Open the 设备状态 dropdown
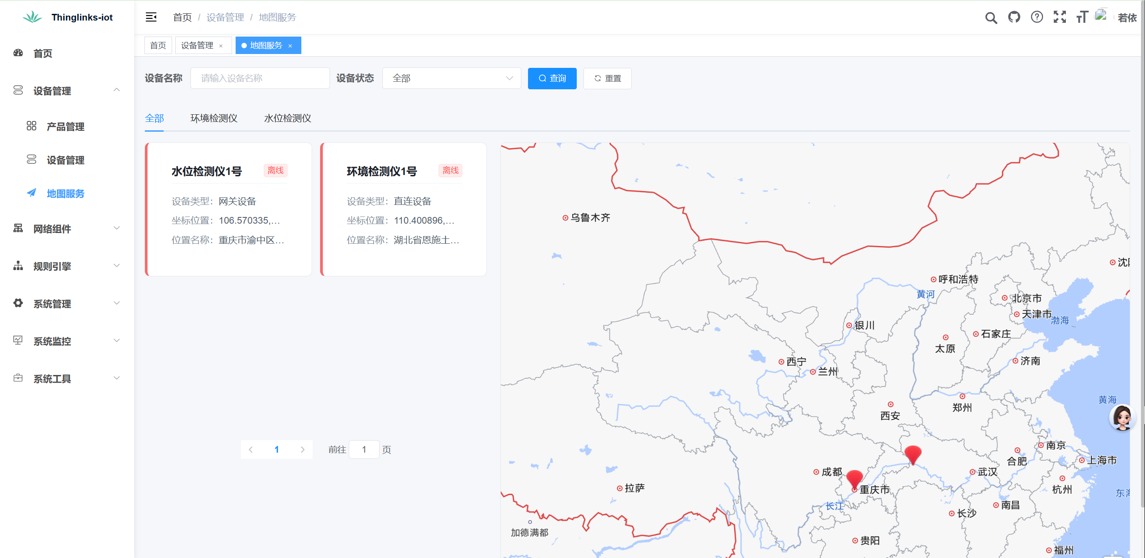The image size is (1145, 558). point(452,78)
